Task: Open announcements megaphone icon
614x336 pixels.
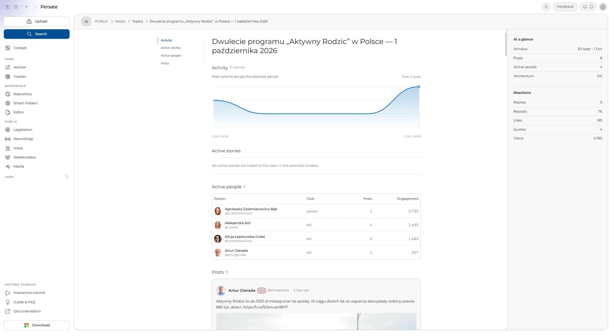Action: pyautogui.click(x=585, y=7)
